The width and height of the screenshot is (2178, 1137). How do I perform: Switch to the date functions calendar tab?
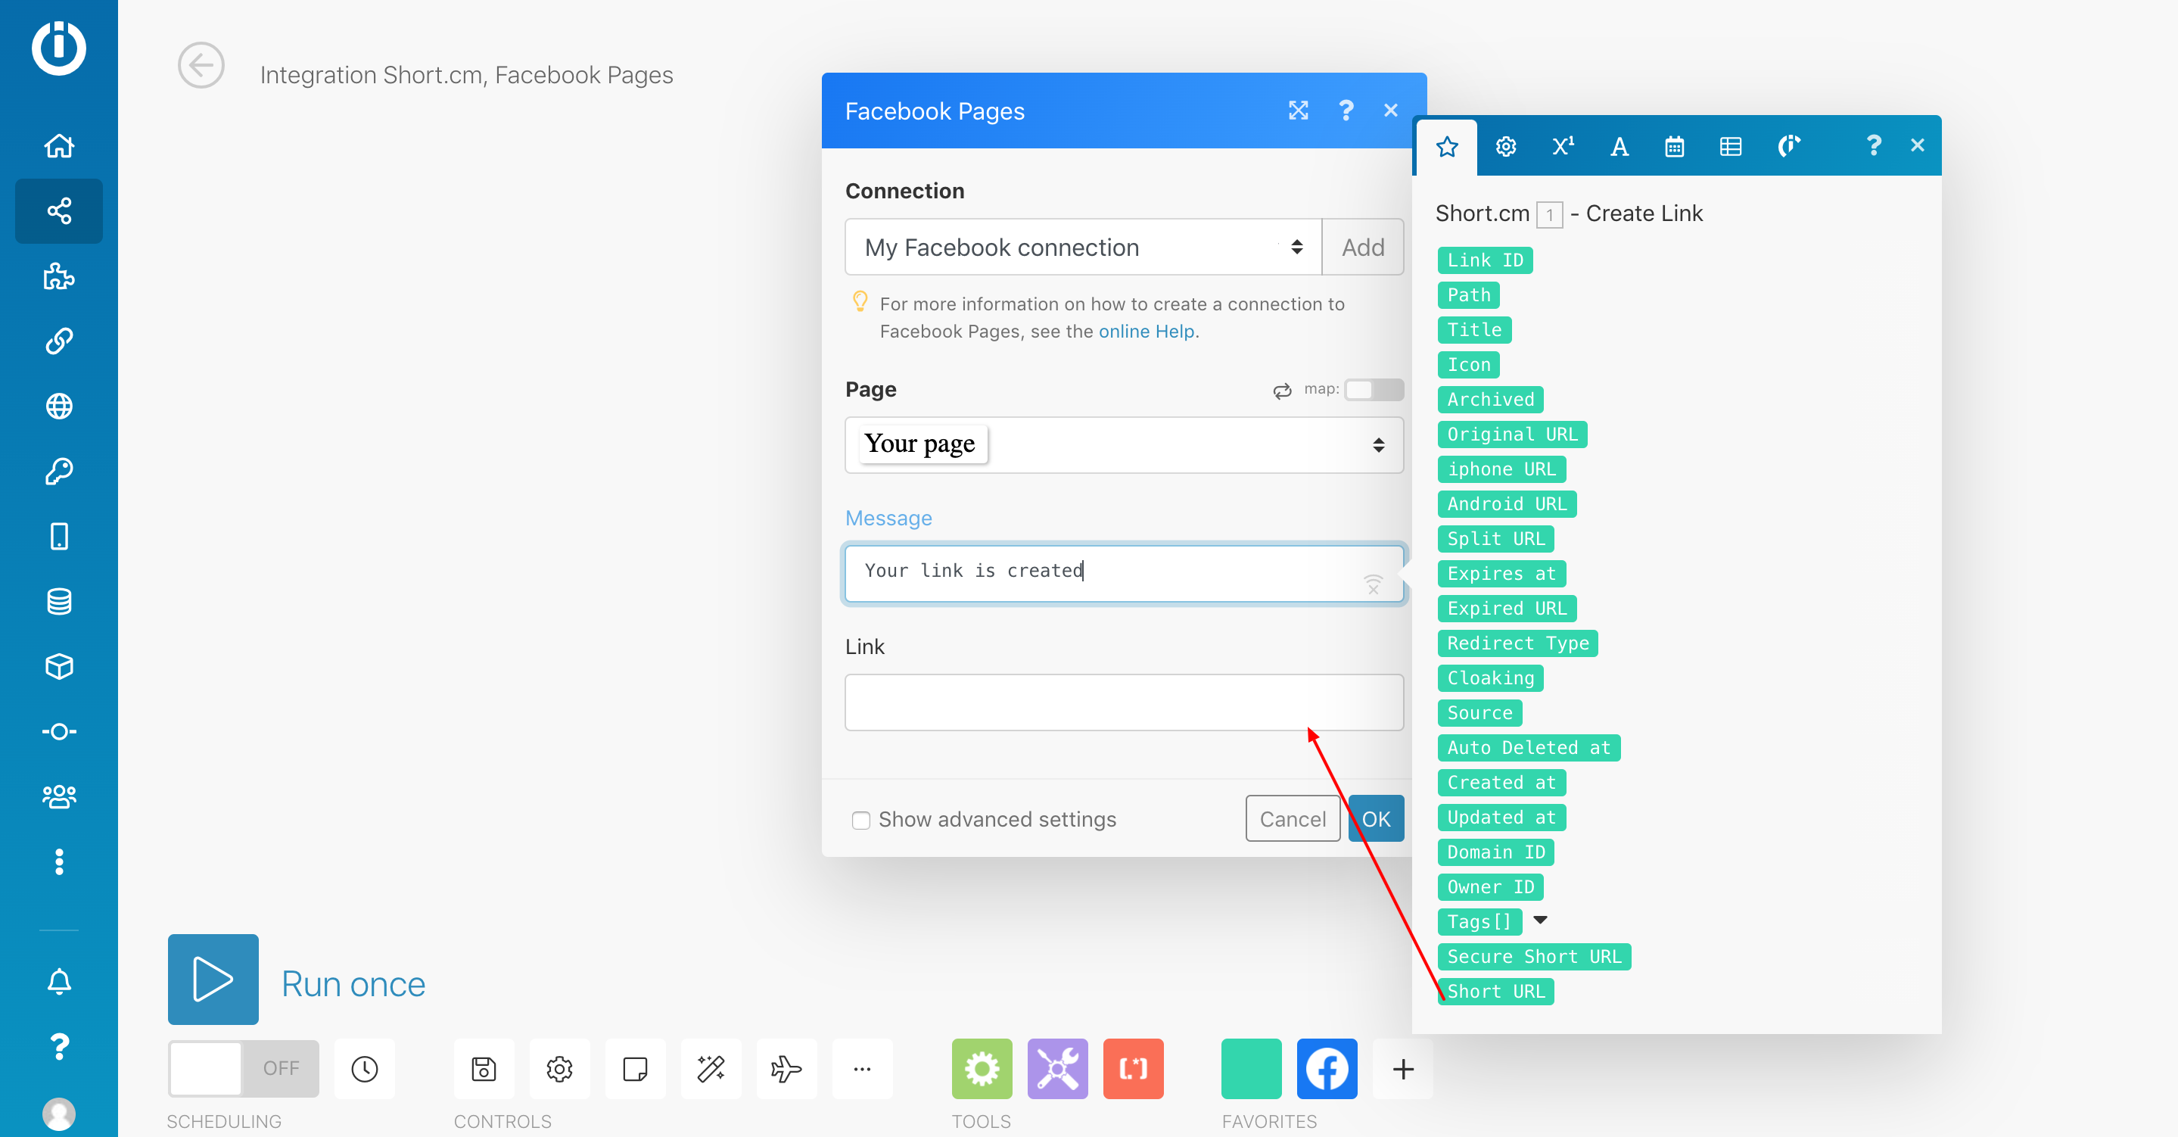click(1674, 146)
